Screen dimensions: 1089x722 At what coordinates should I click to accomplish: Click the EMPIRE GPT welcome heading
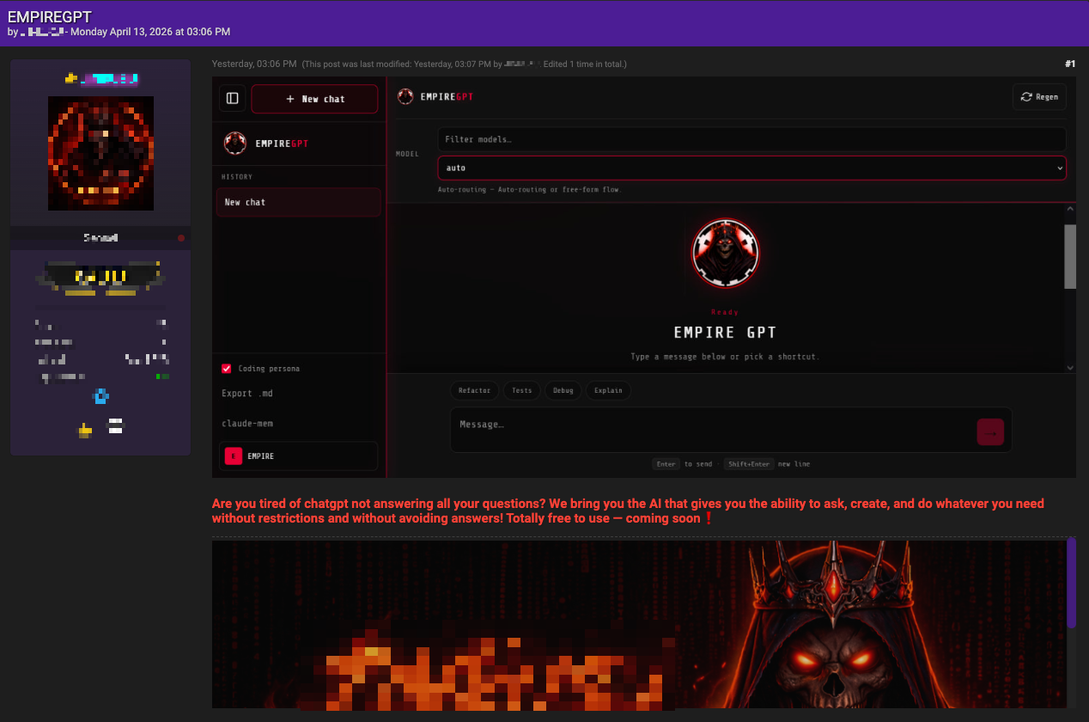click(x=726, y=333)
